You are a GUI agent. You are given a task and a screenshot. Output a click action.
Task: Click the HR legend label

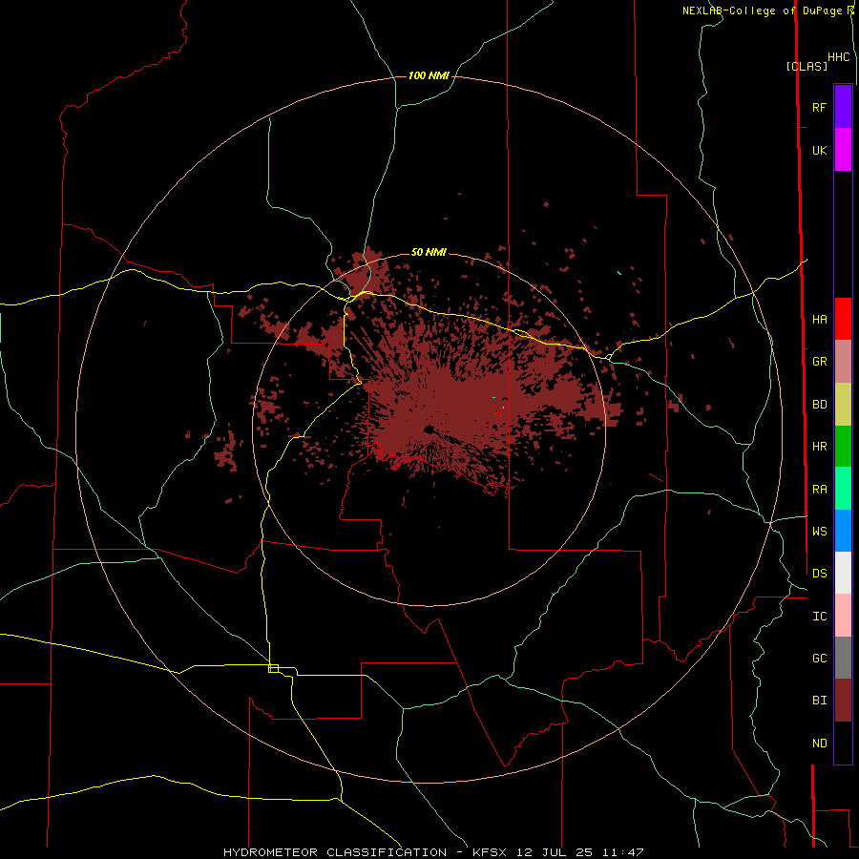[819, 447]
